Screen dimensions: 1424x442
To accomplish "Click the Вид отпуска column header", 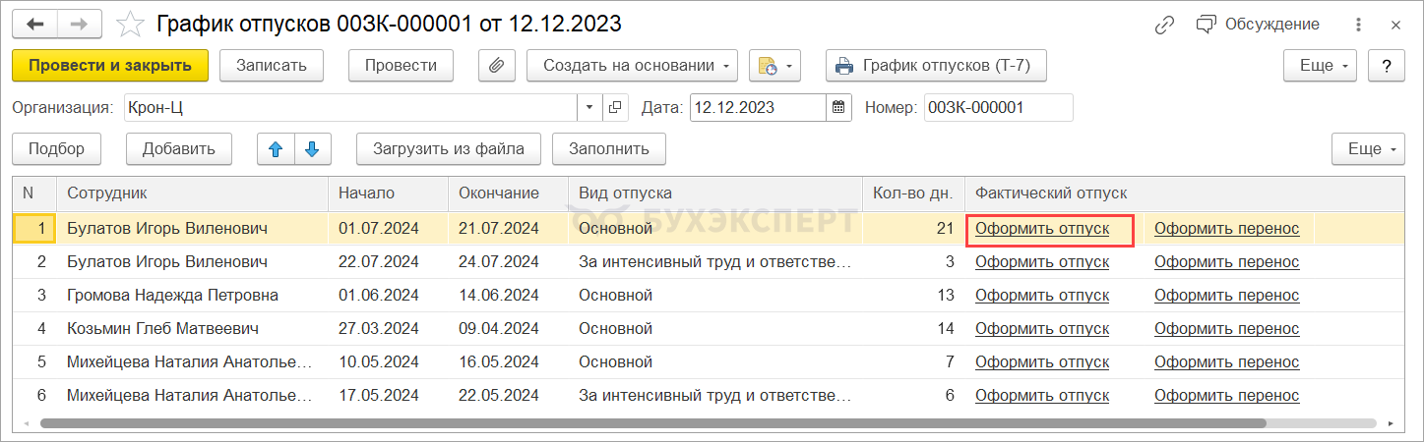I will click(x=715, y=193).
